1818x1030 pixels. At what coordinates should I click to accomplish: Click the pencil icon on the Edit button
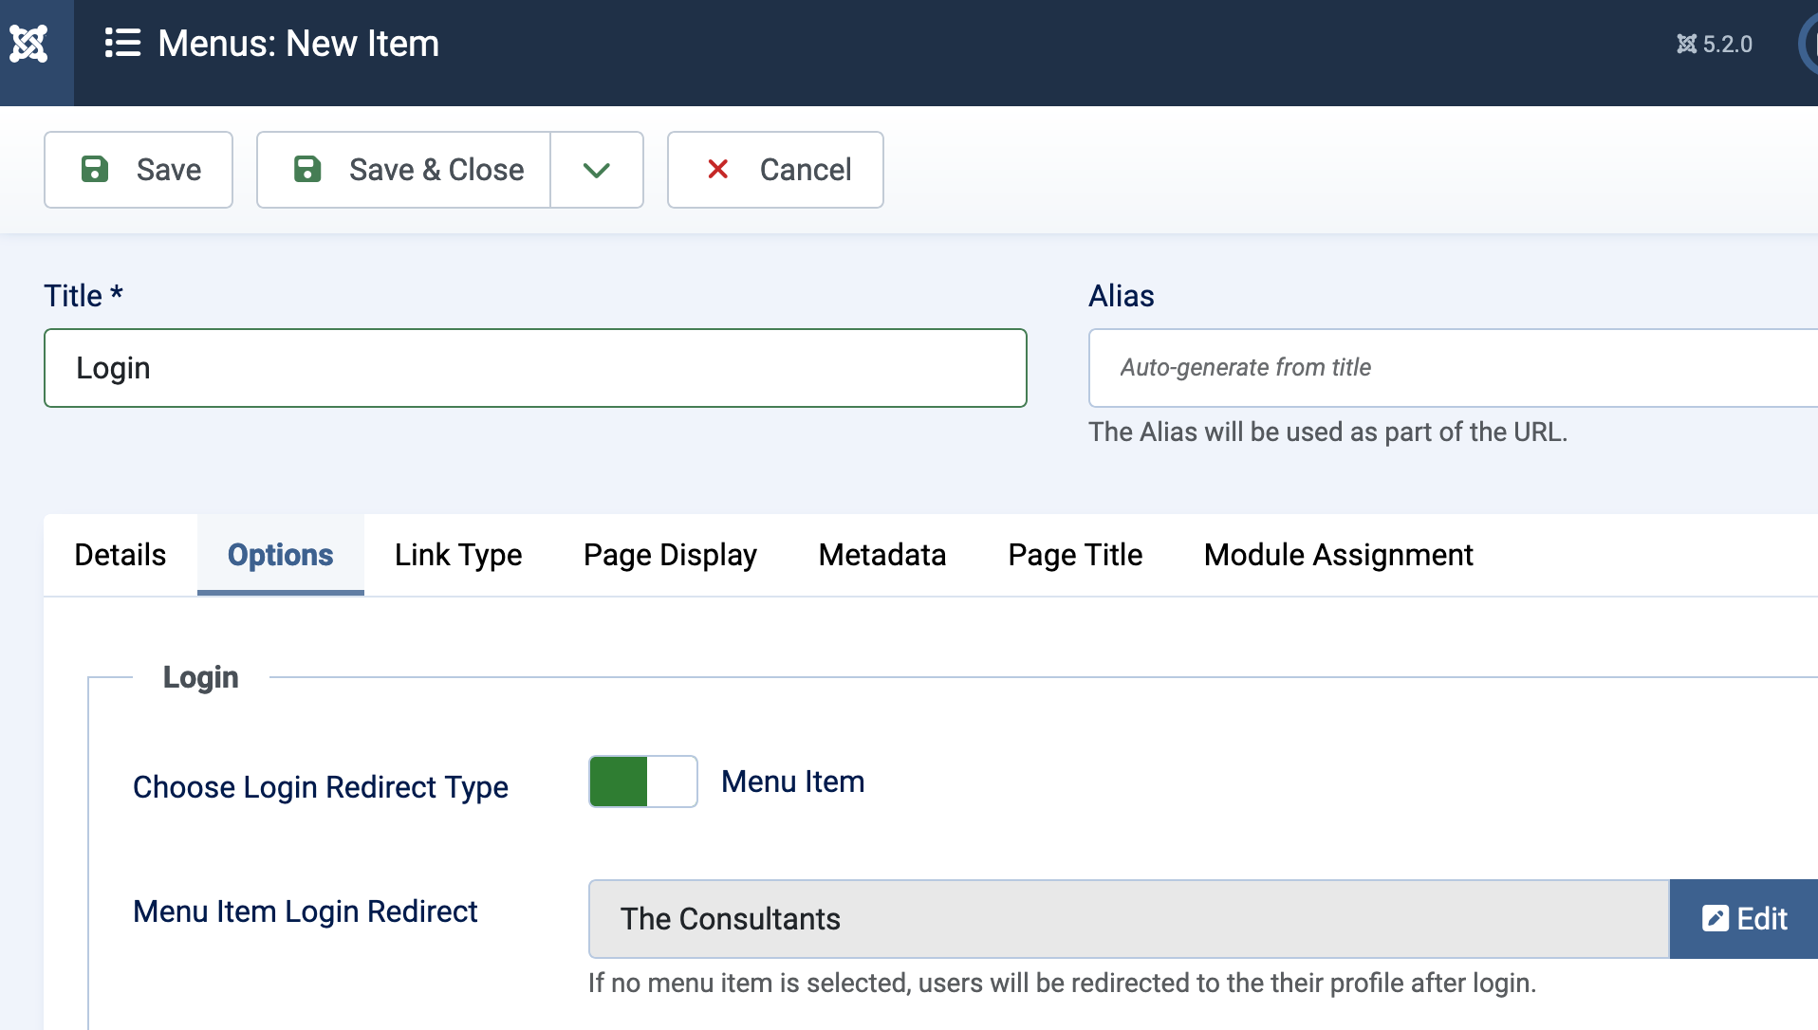1715,918
